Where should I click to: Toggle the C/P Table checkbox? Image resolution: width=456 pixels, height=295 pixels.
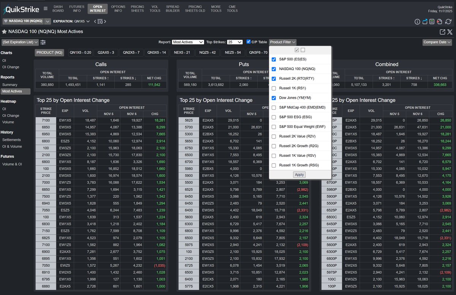point(249,42)
